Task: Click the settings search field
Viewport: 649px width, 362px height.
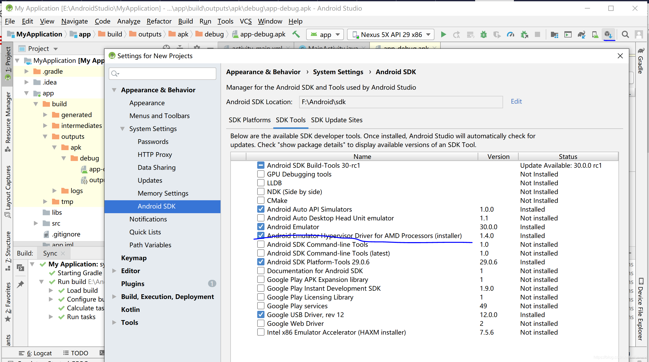Action: click(163, 74)
